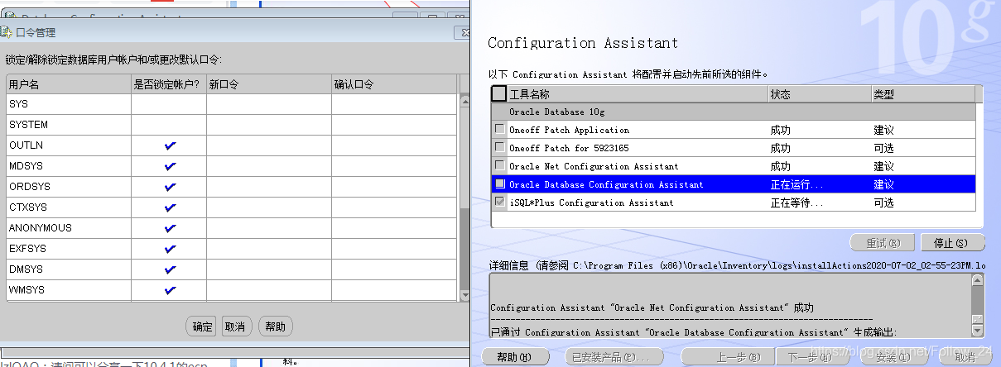1001x367 pixels.
Task: Select the DMSYS user name
Action: tap(26, 269)
